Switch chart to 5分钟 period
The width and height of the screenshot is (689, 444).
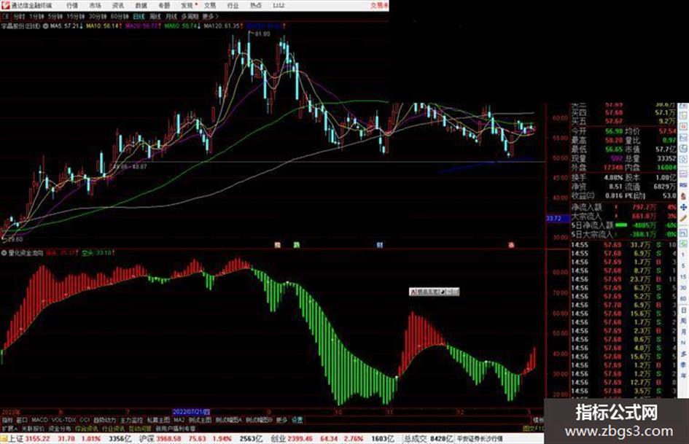55,16
